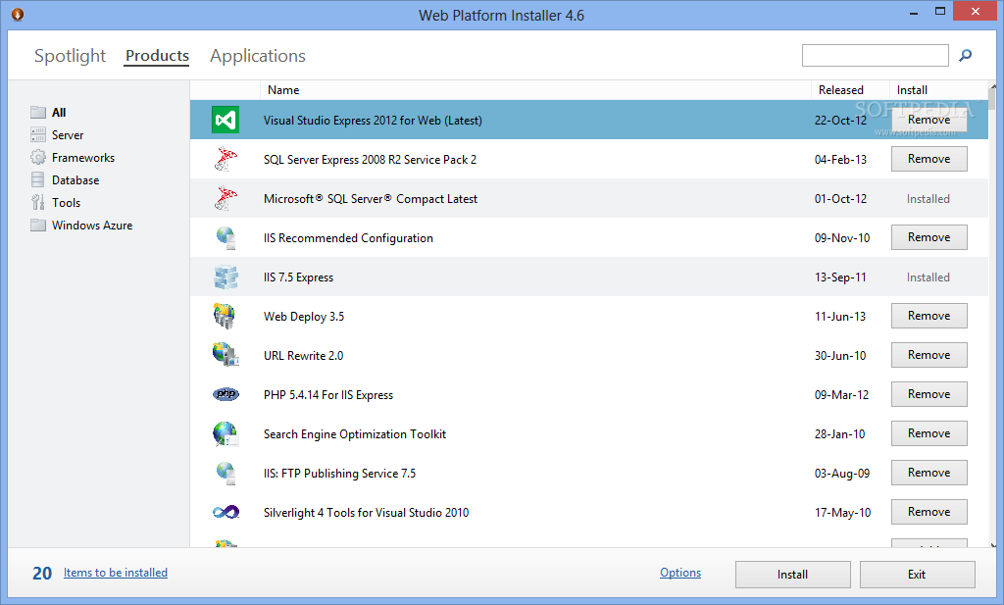Switch to the Spotlight tab
This screenshot has width=1004, height=605.
coord(70,56)
